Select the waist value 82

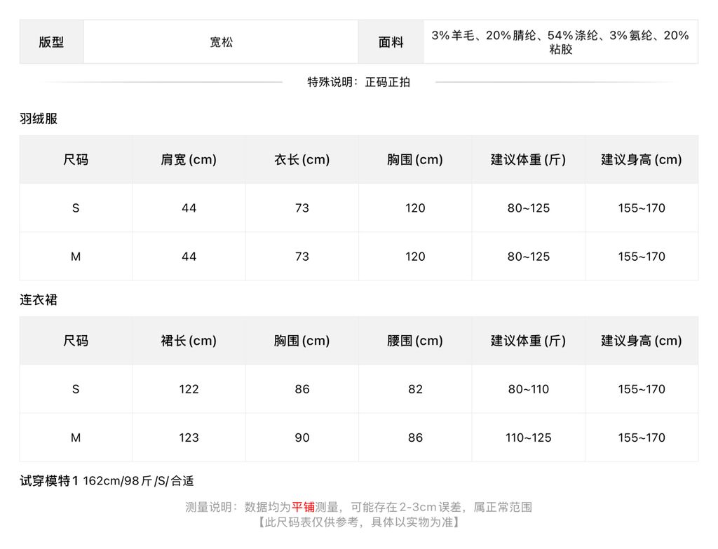coord(415,389)
